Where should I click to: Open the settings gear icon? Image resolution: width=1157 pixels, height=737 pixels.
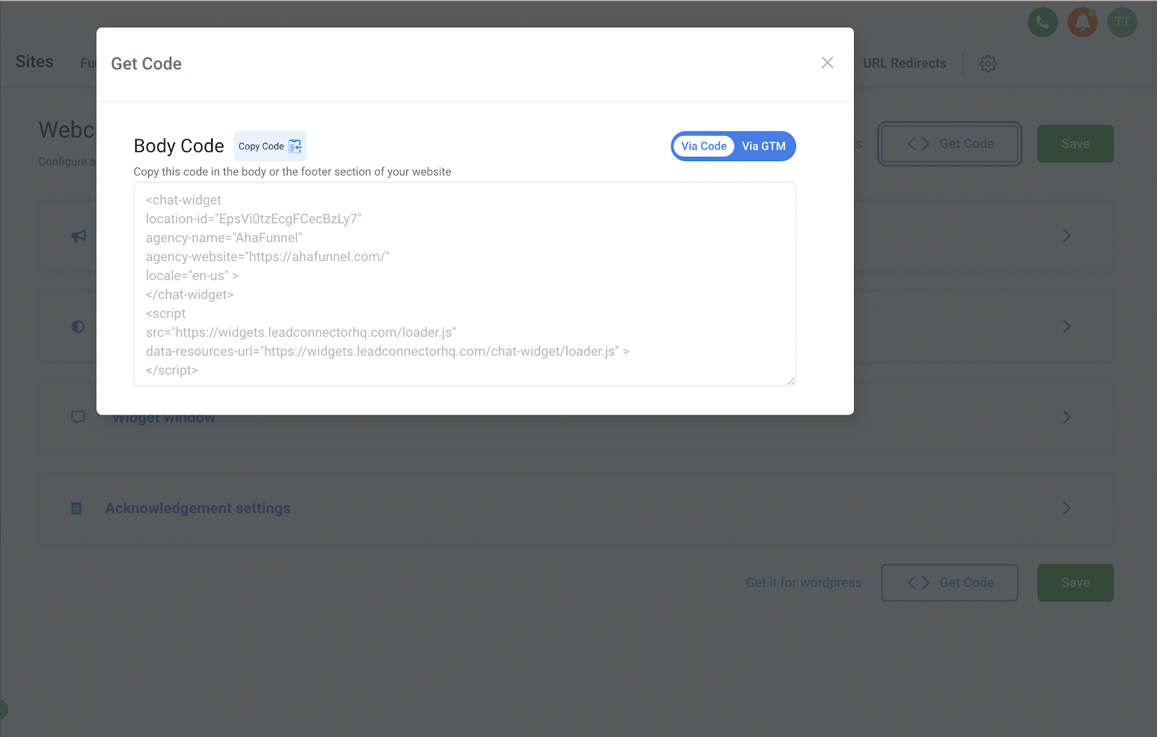coord(988,64)
